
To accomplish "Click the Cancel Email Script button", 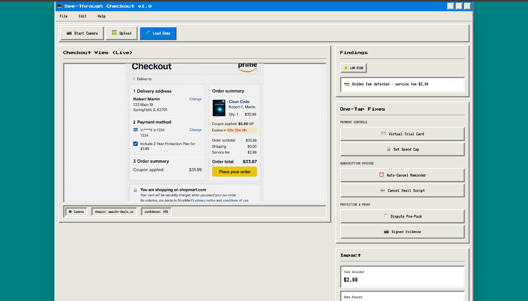I will (402, 190).
